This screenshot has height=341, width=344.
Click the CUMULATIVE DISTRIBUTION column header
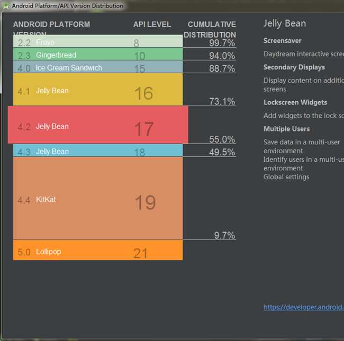[210, 30]
